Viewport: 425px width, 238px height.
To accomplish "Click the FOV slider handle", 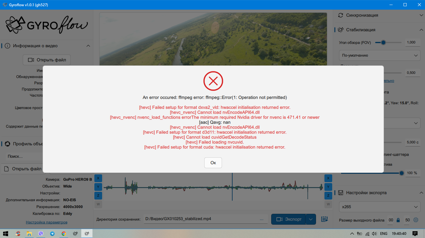I will tap(383, 43).
